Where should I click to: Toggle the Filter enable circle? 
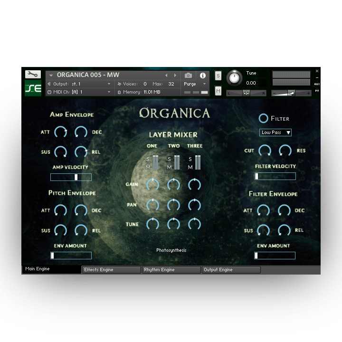pyautogui.click(x=263, y=118)
